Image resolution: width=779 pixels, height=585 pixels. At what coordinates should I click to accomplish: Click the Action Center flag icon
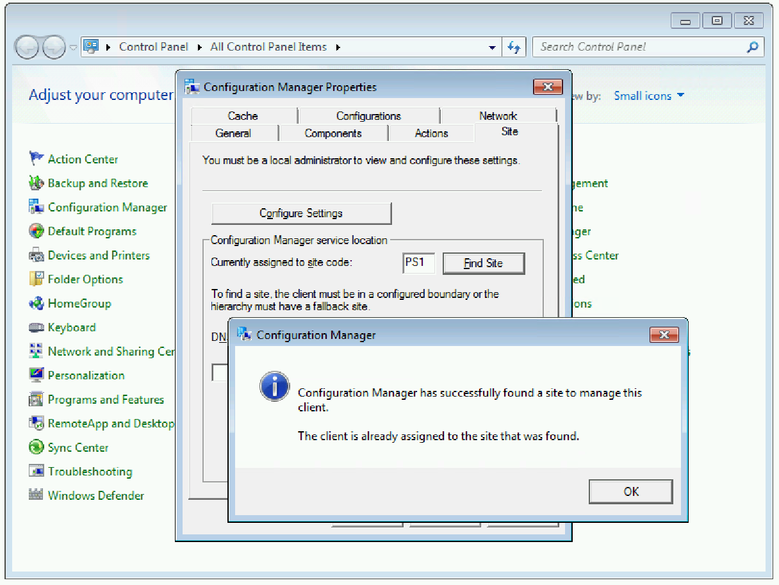tap(36, 159)
